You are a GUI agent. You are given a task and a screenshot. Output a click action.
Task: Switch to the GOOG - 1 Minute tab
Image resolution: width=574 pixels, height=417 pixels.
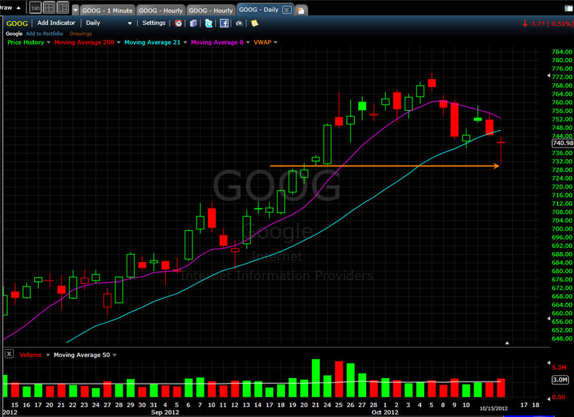[108, 11]
